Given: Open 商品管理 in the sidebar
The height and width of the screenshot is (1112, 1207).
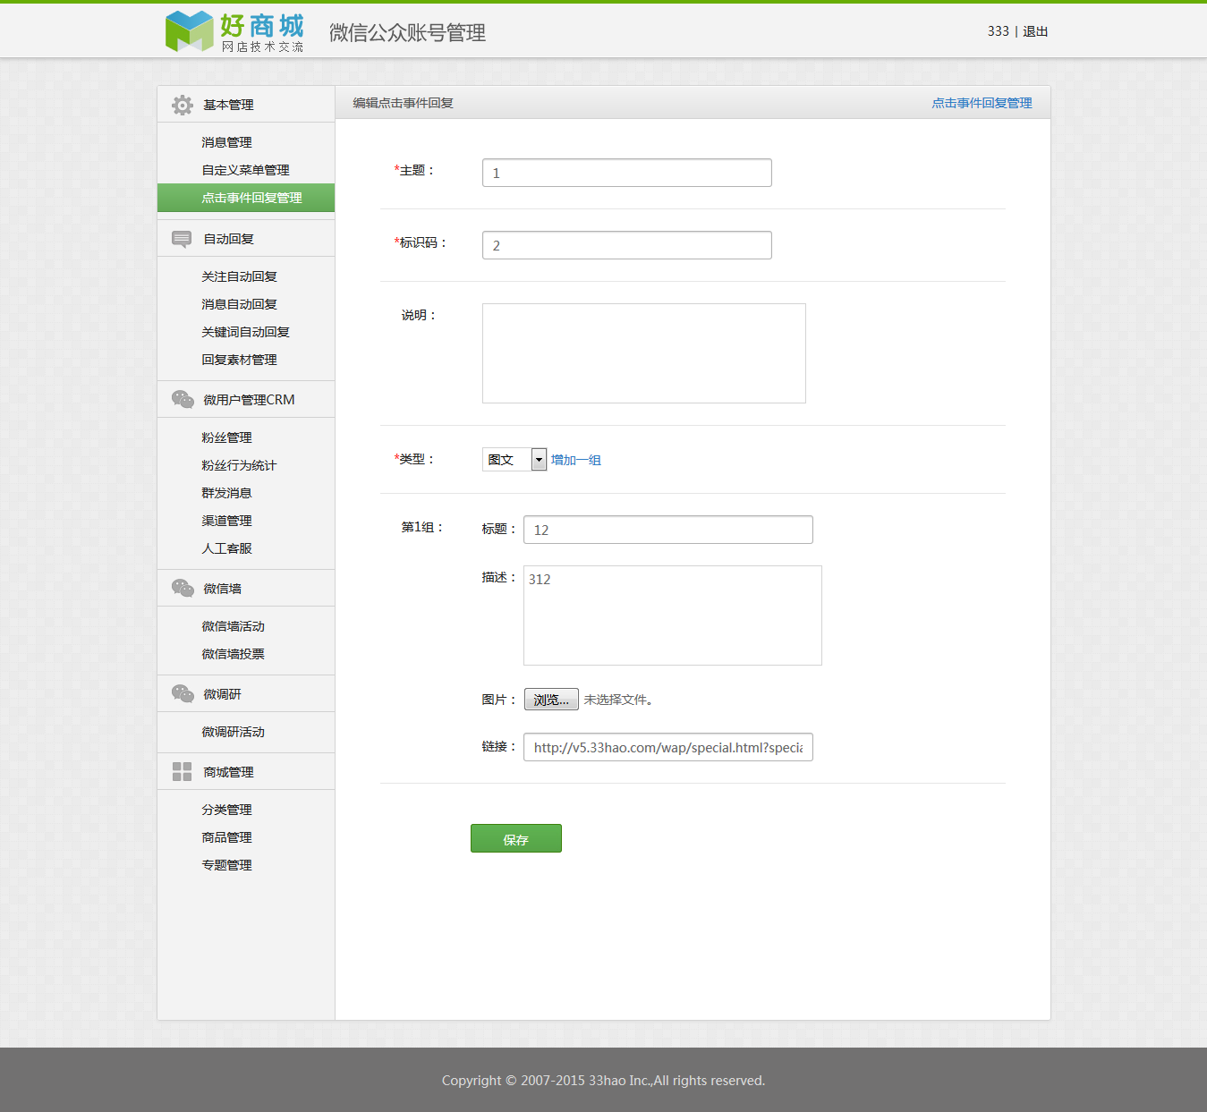Looking at the screenshot, I should click(226, 837).
